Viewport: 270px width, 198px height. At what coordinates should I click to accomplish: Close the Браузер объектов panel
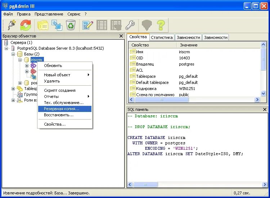tap(121, 36)
